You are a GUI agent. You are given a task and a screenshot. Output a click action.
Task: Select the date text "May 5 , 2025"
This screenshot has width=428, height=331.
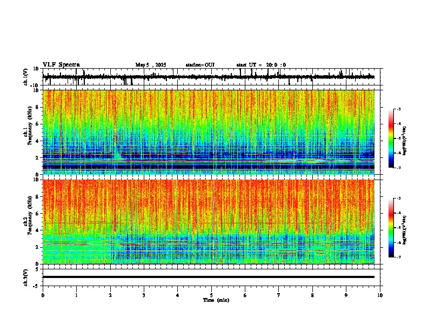click(151, 65)
